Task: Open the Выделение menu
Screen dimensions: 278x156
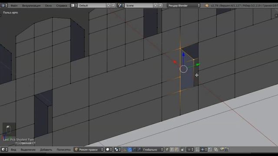Action: pos(28,149)
